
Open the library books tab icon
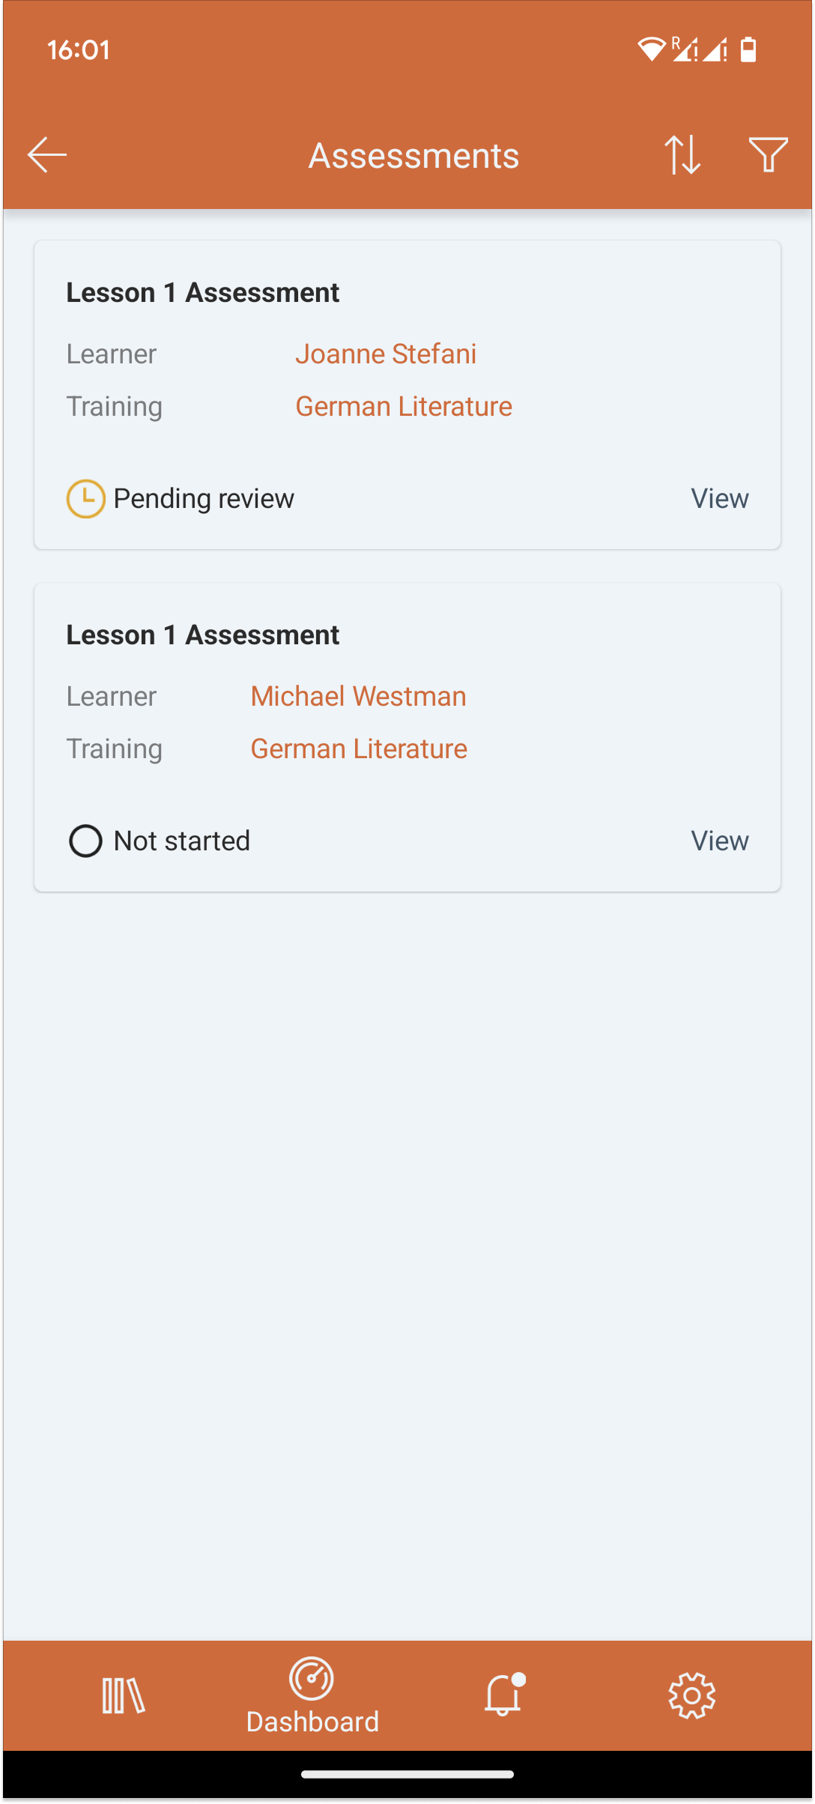(124, 1695)
